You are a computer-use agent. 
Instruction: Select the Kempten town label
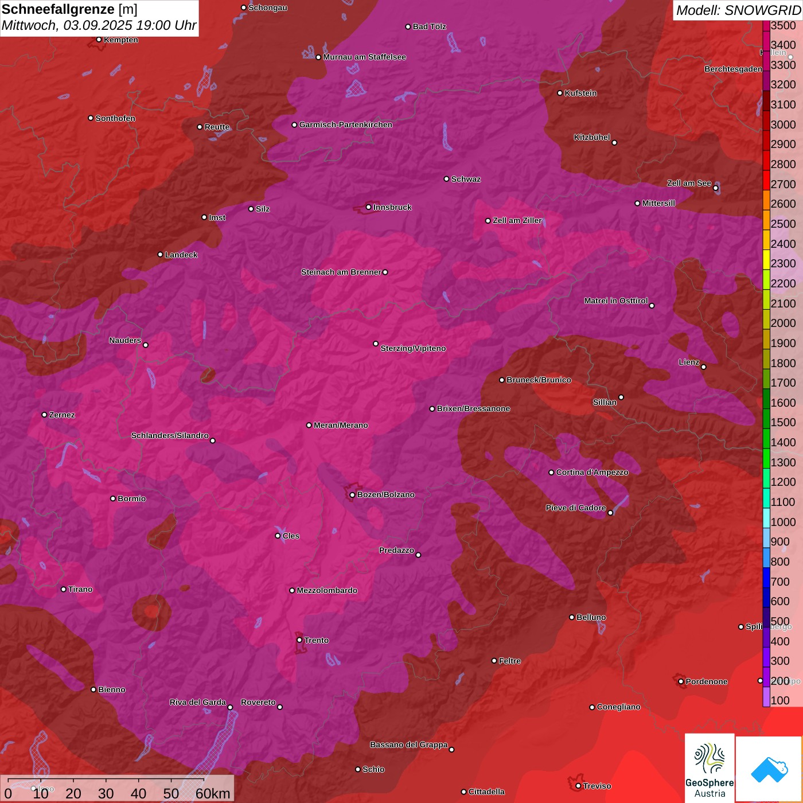(x=120, y=40)
